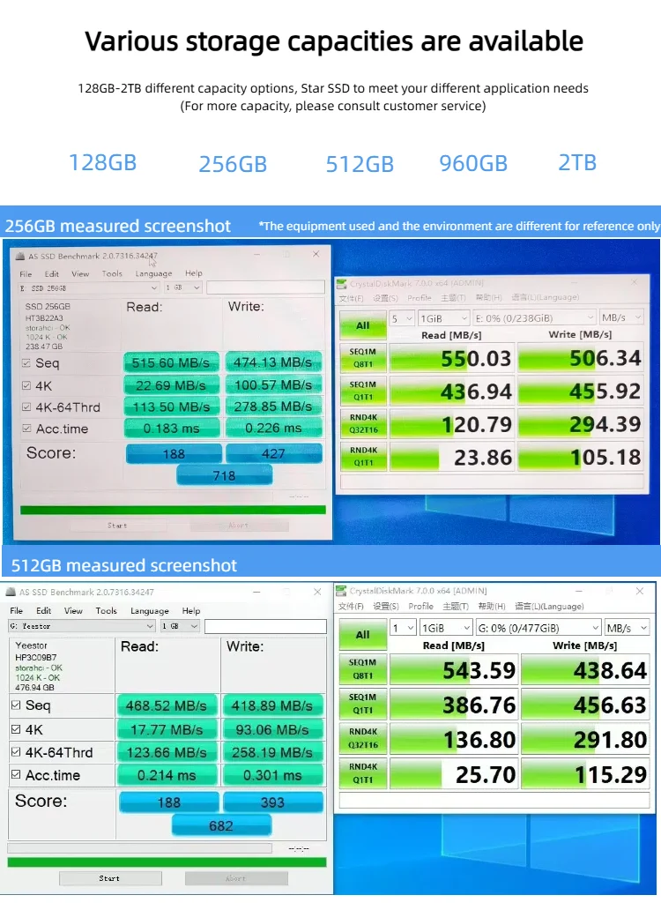This screenshot has width=661, height=910.
Task: Click the total score 718 box
Action: click(x=225, y=476)
